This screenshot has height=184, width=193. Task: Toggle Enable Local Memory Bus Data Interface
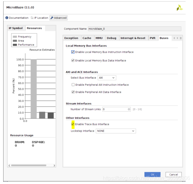73,61
